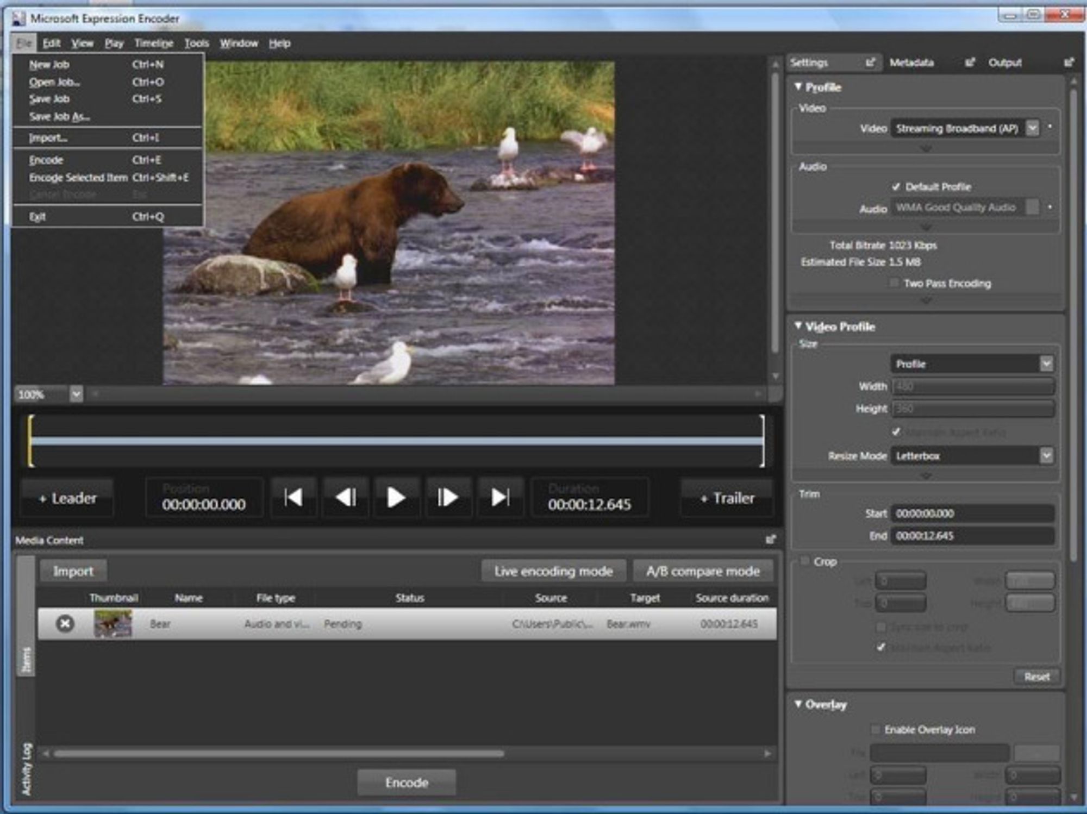Check Enable Overlay Icon
The height and width of the screenshot is (814, 1087).
click(x=875, y=729)
